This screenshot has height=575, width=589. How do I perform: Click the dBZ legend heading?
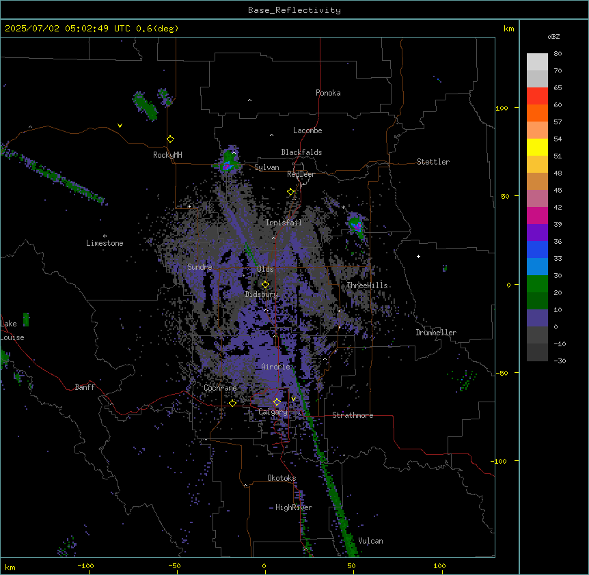point(553,36)
